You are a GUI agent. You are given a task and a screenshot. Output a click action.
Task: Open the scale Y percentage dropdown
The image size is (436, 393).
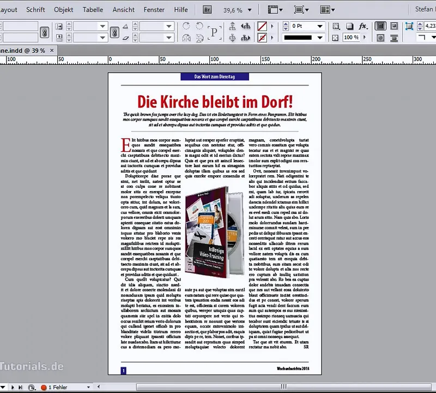pyautogui.click(x=102, y=37)
